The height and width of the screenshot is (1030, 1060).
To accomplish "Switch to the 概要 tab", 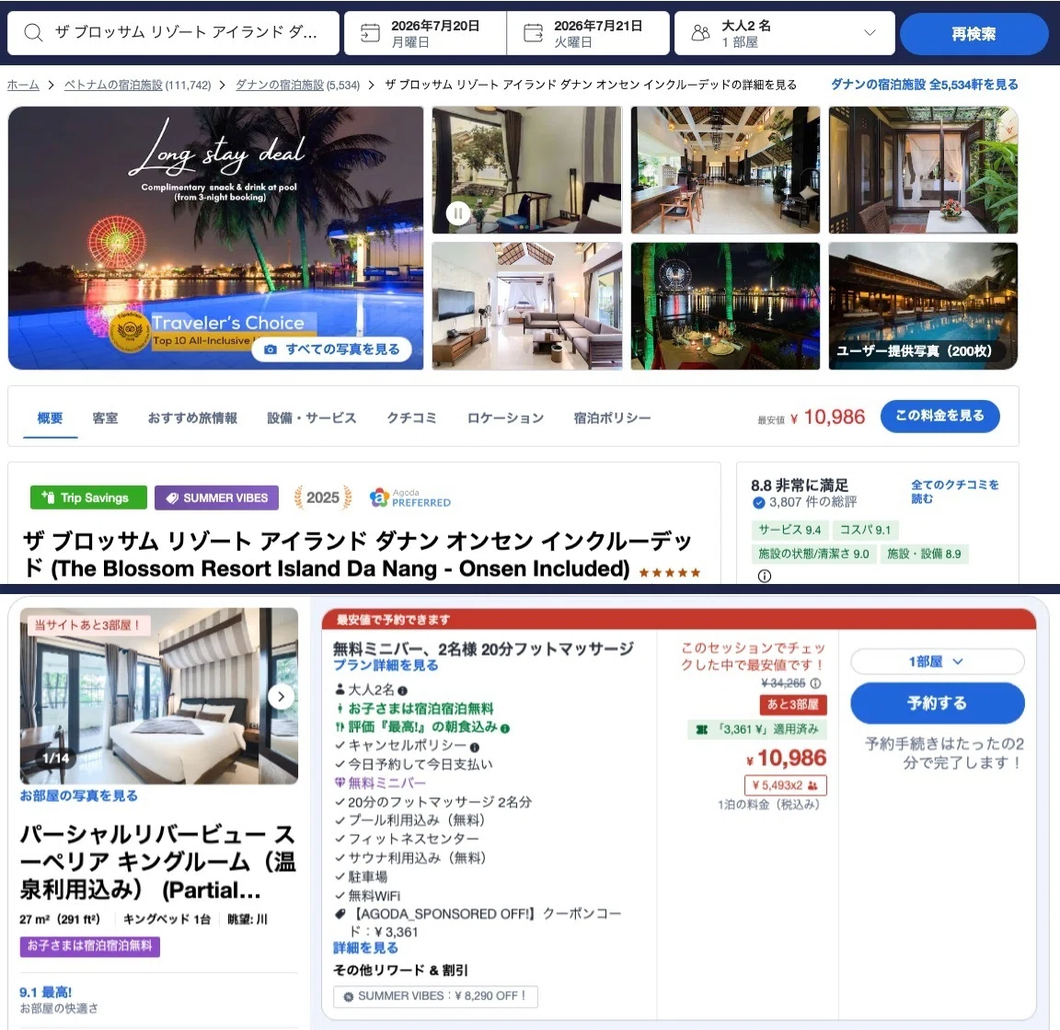I will tap(50, 418).
